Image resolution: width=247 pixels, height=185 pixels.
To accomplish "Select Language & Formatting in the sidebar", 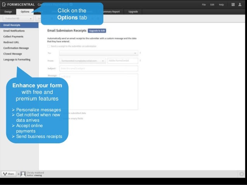I will (x=19, y=59).
